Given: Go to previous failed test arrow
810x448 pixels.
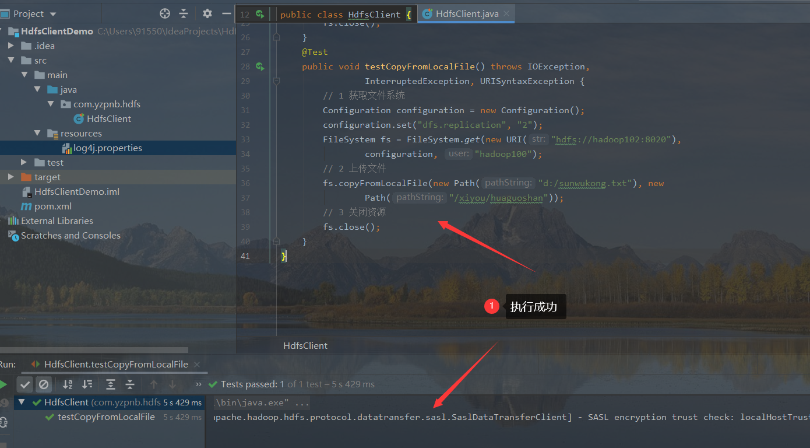Looking at the screenshot, I should point(154,384).
